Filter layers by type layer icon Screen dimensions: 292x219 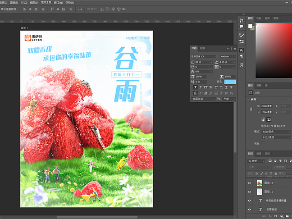tap(280, 161)
